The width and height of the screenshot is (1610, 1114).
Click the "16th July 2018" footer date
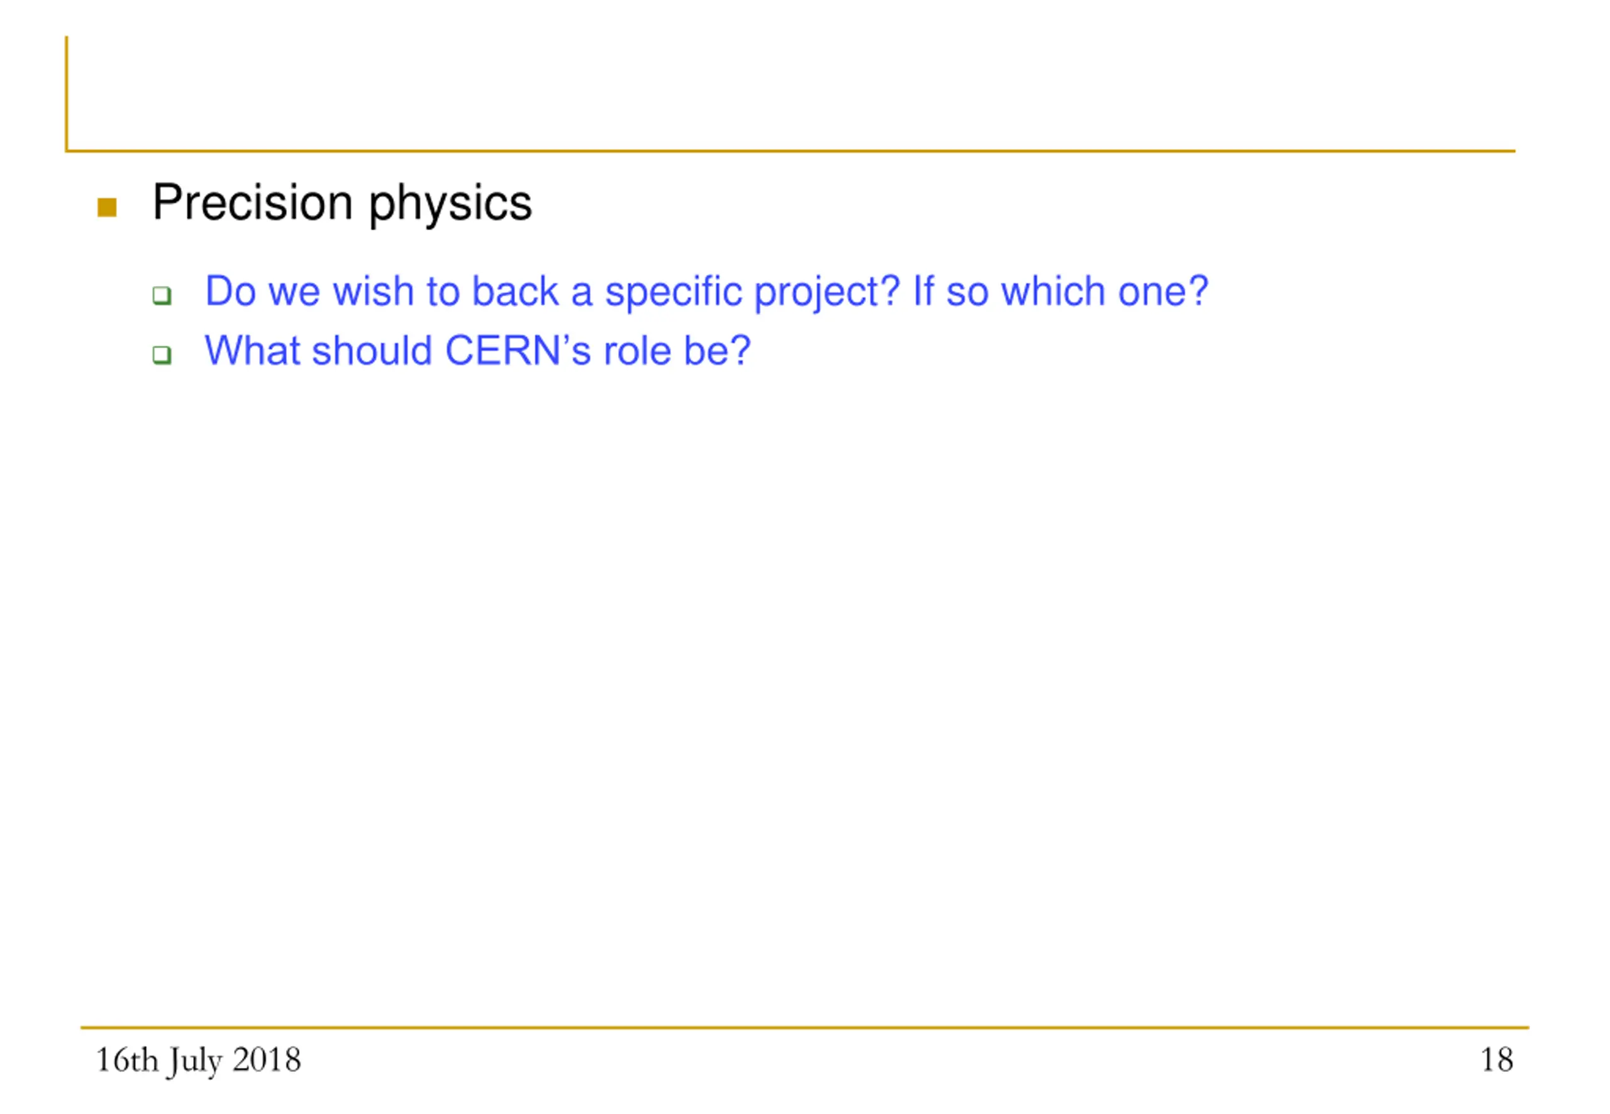point(198,1061)
